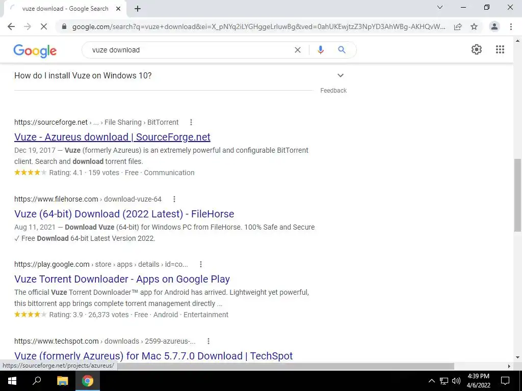
Task: Open options for the TechSpot result
Action: coord(208,341)
